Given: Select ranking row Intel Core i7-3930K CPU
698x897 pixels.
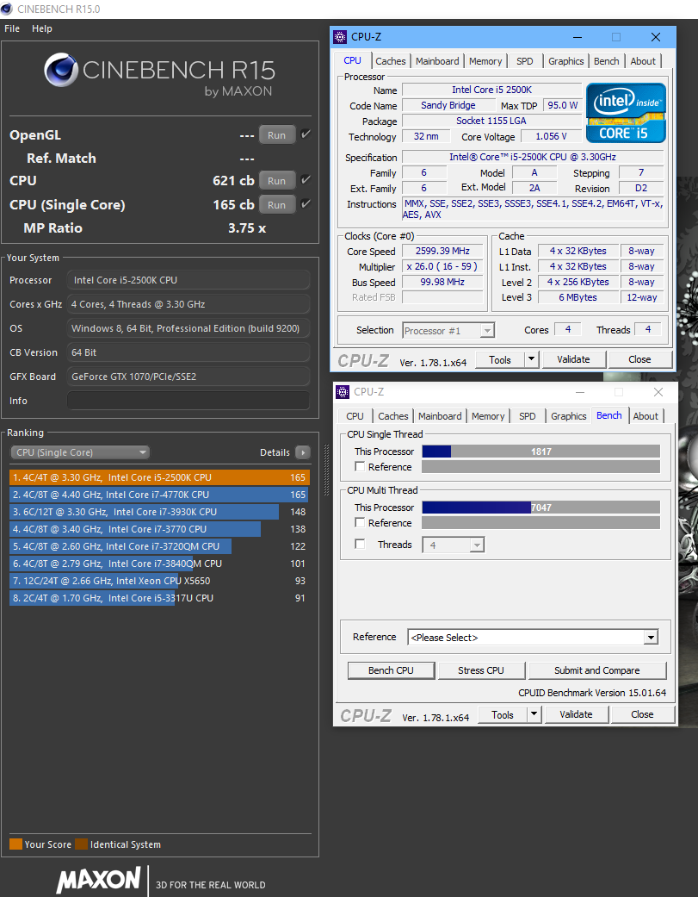Looking at the screenshot, I should [159, 512].
